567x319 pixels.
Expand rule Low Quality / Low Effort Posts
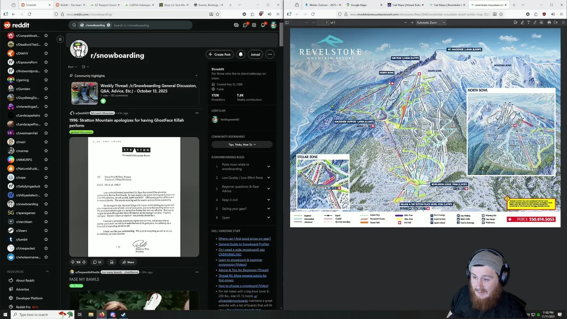click(x=268, y=178)
